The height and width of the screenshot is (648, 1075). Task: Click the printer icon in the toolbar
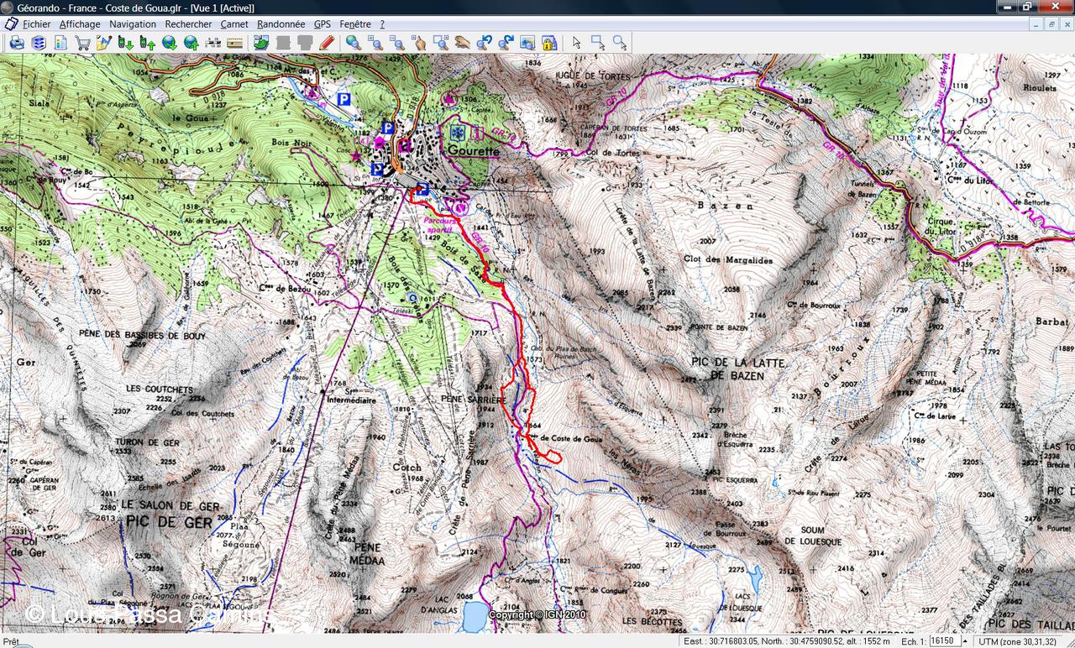coord(17,43)
